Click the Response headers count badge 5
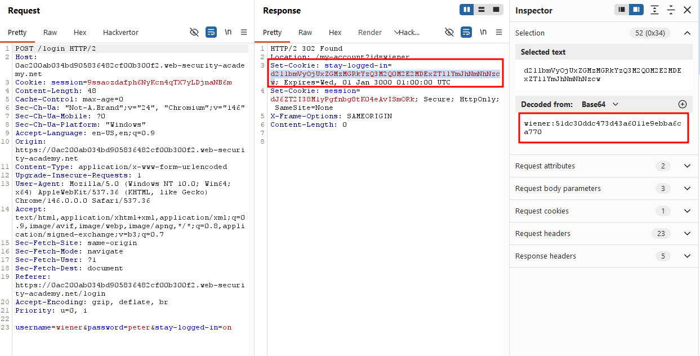 [x=662, y=256]
